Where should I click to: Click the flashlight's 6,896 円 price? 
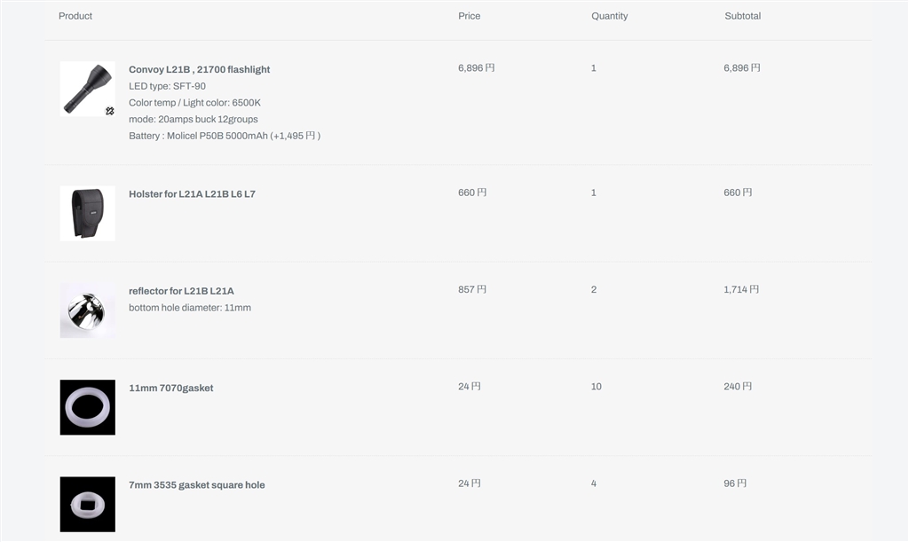476,68
